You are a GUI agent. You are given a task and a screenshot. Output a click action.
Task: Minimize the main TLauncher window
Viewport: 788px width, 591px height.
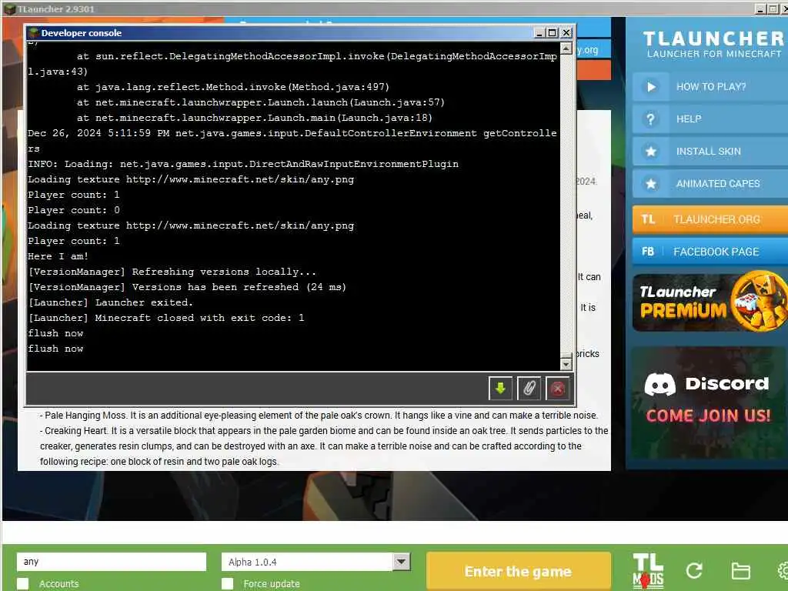[x=760, y=9]
